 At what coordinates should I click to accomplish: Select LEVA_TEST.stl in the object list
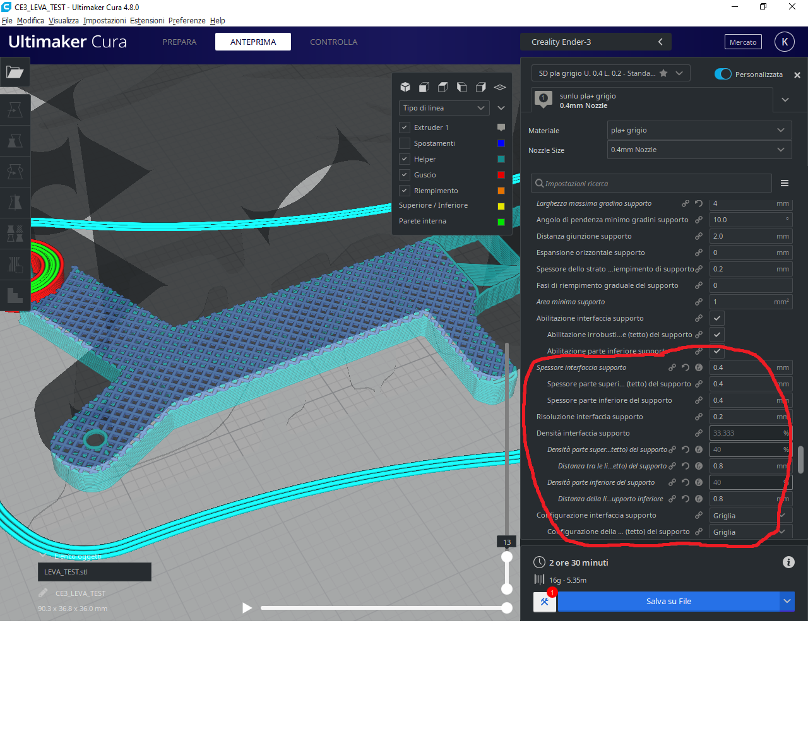94,572
